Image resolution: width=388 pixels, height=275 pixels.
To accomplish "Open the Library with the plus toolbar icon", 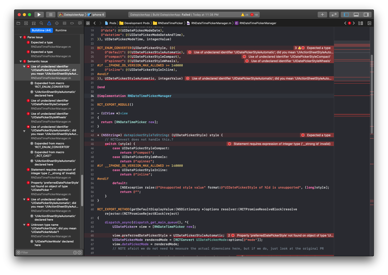I will [x=322, y=14].
